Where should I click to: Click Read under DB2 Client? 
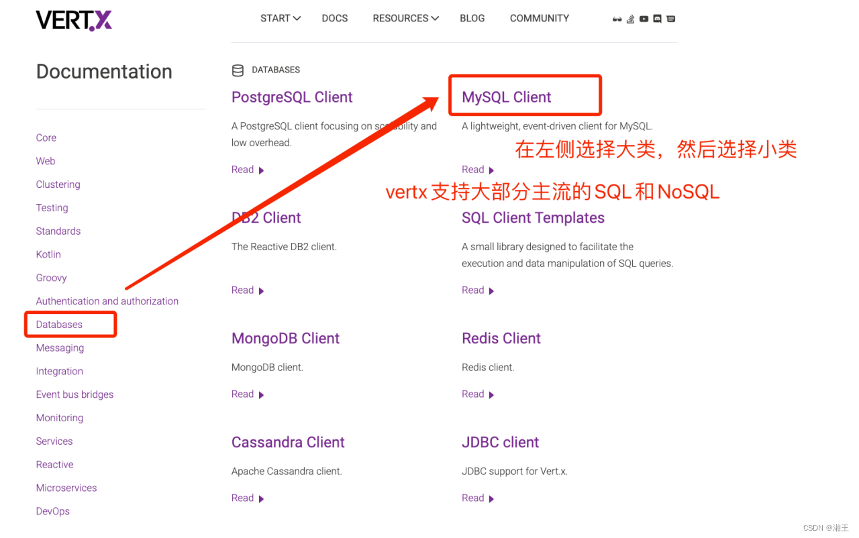coord(242,290)
